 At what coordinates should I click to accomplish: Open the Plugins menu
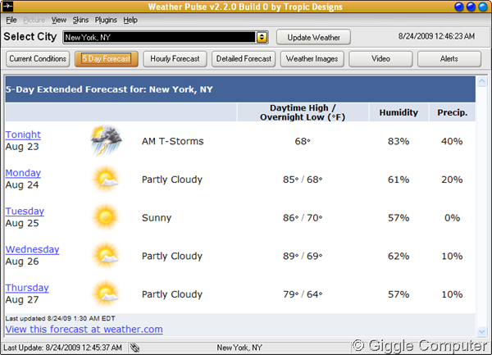106,19
